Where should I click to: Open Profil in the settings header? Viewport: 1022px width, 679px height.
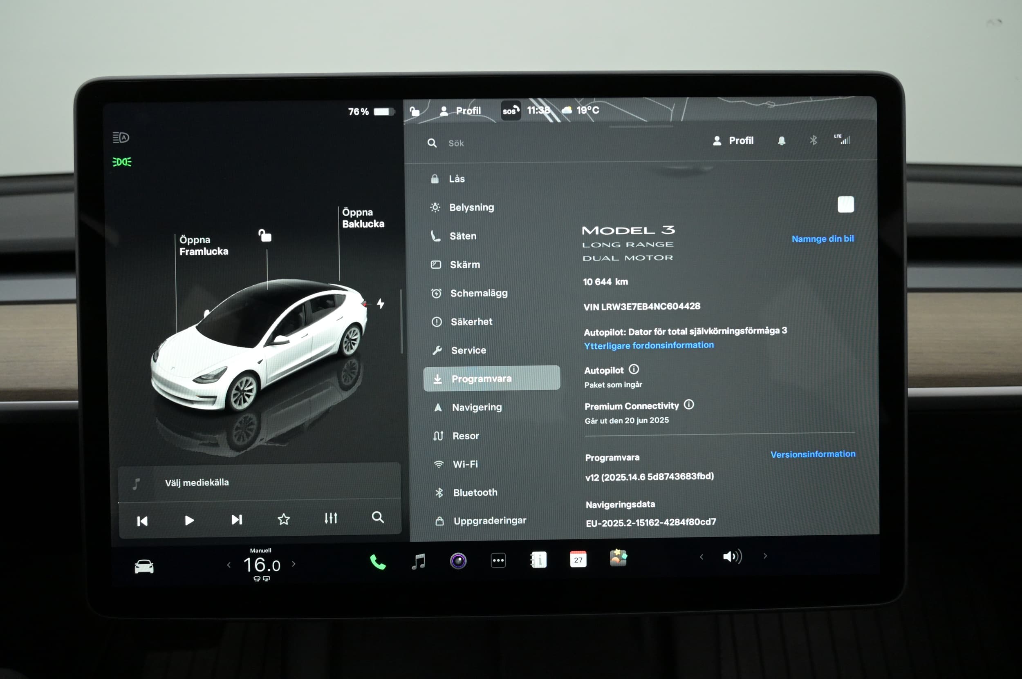(x=733, y=141)
